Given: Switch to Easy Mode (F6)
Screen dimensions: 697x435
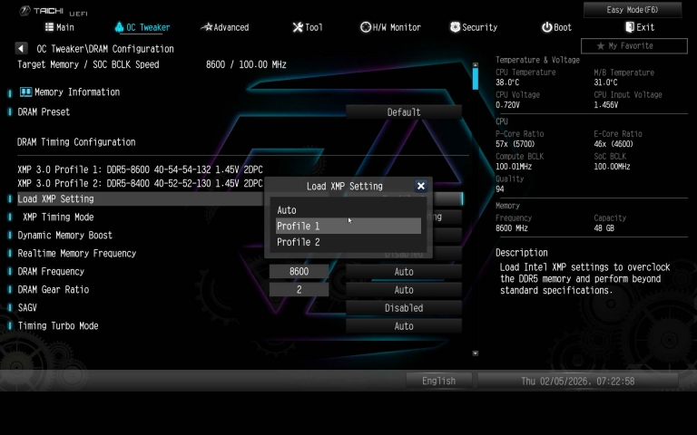Looking at the screenshot, I should click(x=643, y=10).
